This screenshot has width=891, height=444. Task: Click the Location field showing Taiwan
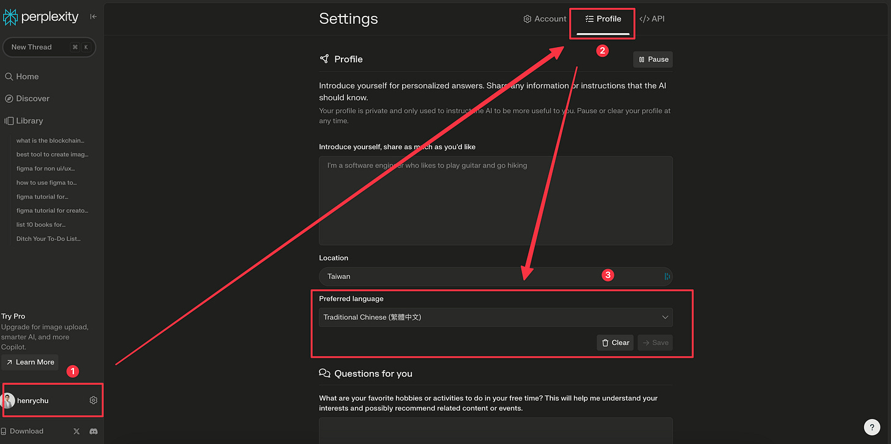pyautogui.click(x=496, y=276)
